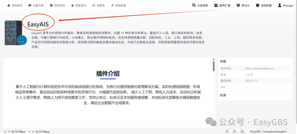Screen dimensions: 297x134
Task: Click the upload speed 42.70 Mbps indicator
Action: [x=17, y=132]
